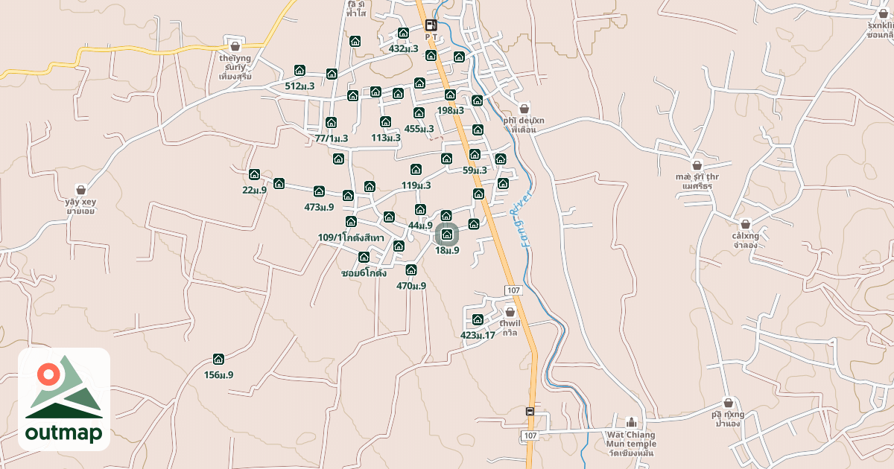
Task: Click the sxnklin shop icon
Action: pyautogui.click(x=884, y=13)
